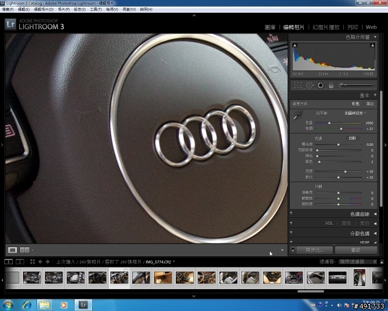
Task: Collapse top panel with top arrow
Action: pos(194,15)
